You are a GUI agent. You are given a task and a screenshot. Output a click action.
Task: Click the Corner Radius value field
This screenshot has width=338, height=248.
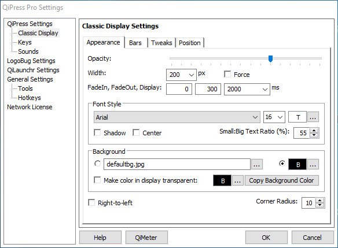(309, 203)
